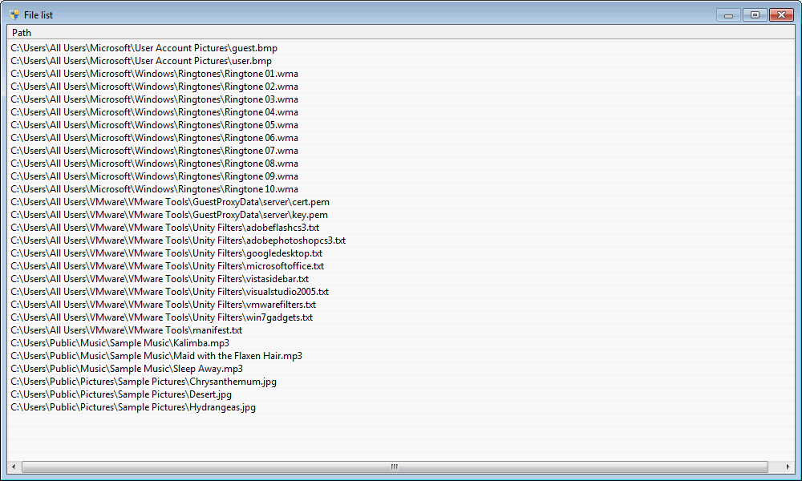Select the Ringtone 01.wma row

point(401,74)
